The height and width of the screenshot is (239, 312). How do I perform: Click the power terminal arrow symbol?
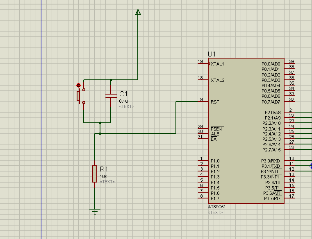[138, 12]
